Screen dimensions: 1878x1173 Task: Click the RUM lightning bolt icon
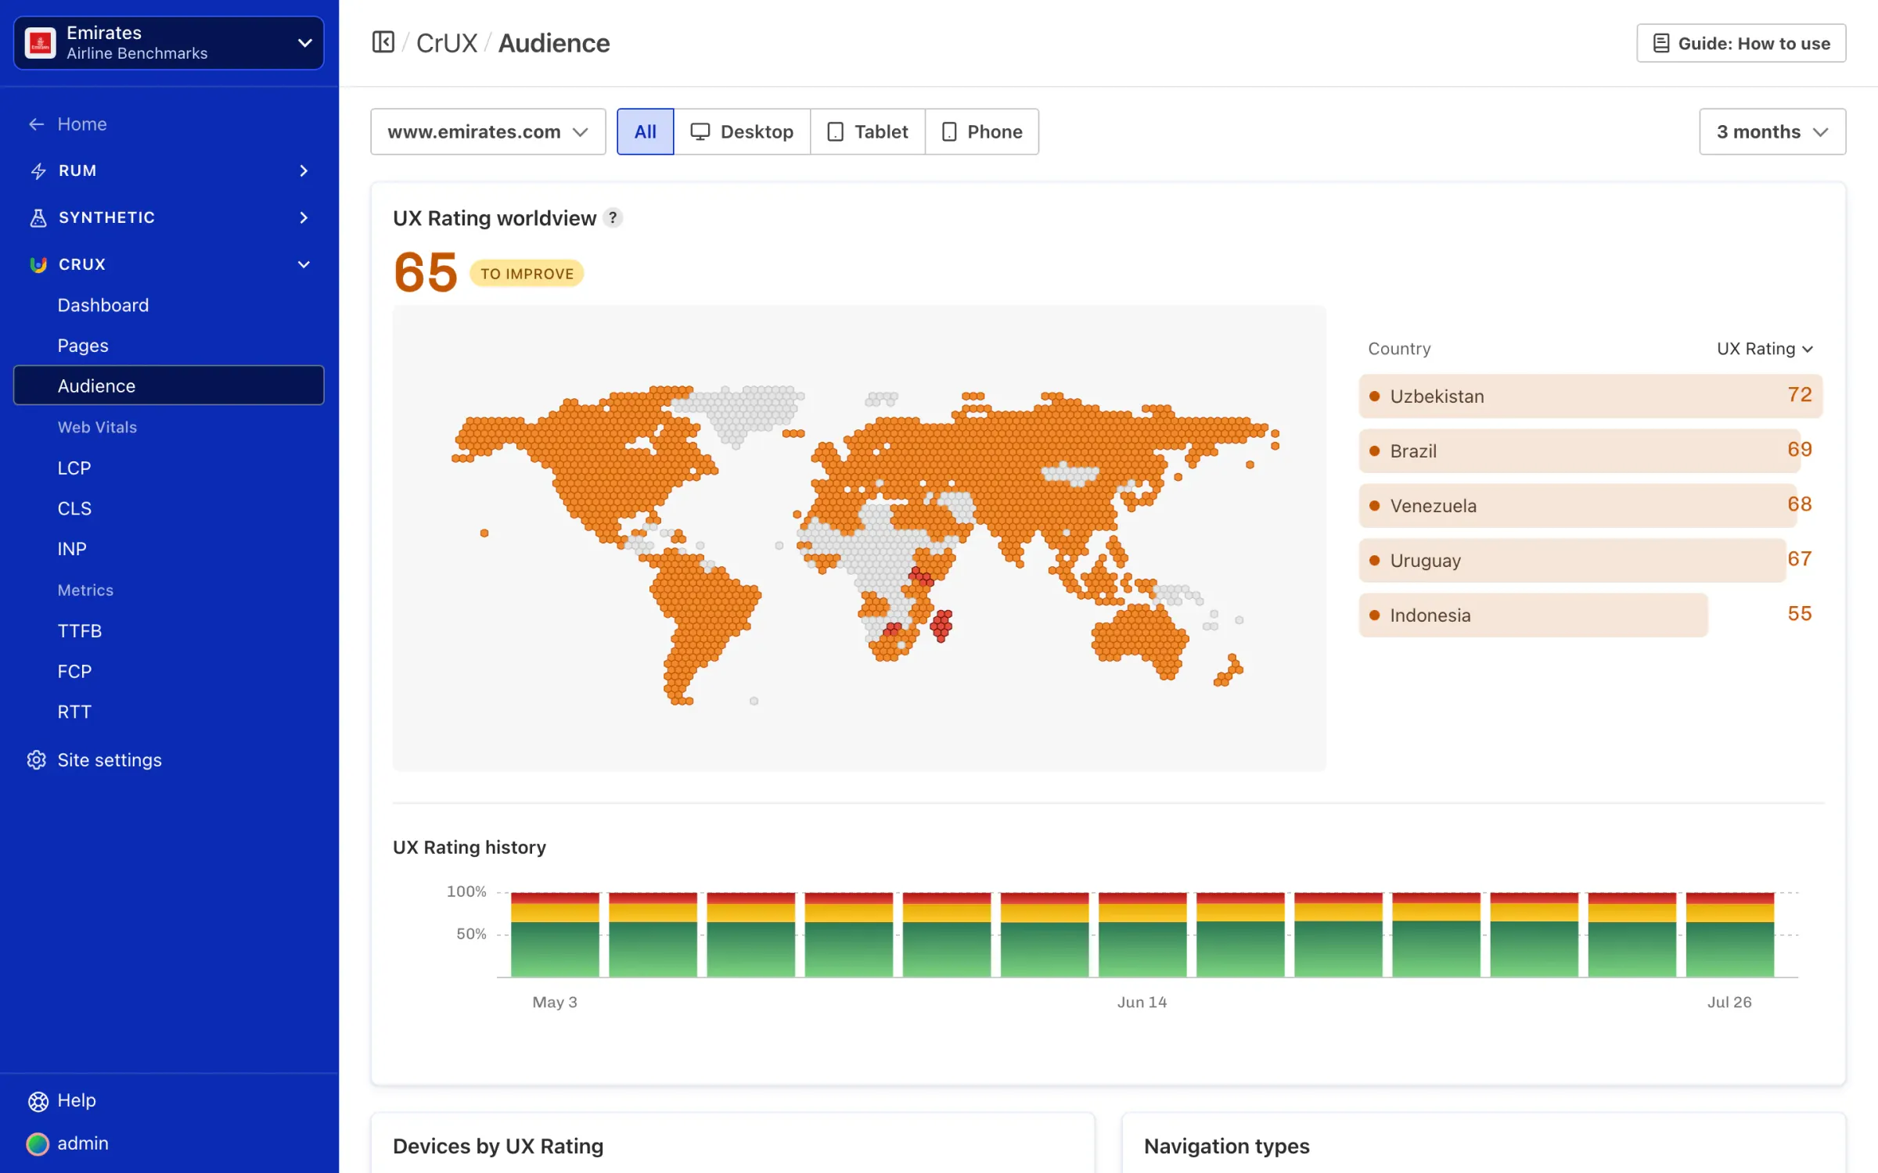click(x=38, y=170)
